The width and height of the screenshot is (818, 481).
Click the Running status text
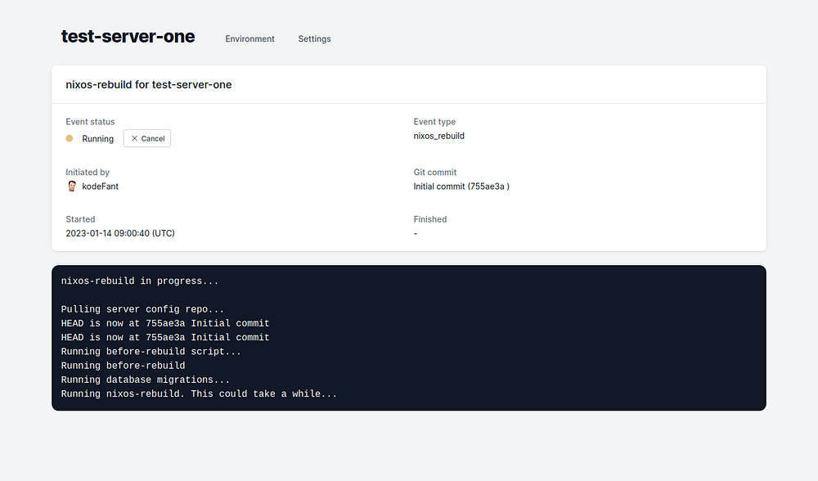point(98,139)
